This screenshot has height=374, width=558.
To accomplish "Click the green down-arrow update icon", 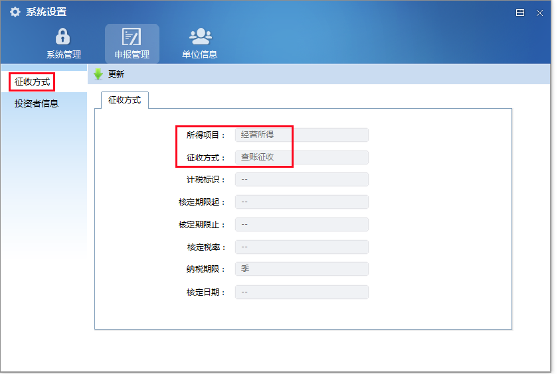I will point(98,74).
